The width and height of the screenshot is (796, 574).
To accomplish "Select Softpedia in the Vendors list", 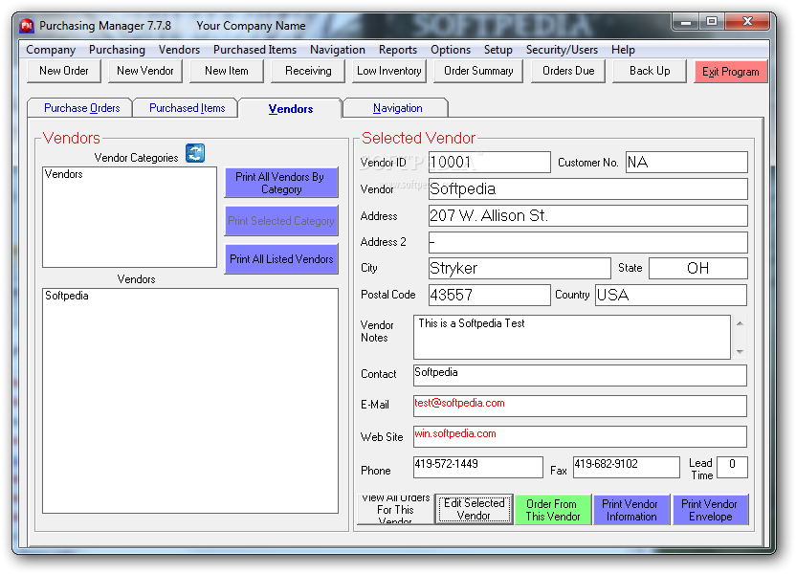I will tap(189, 296).
